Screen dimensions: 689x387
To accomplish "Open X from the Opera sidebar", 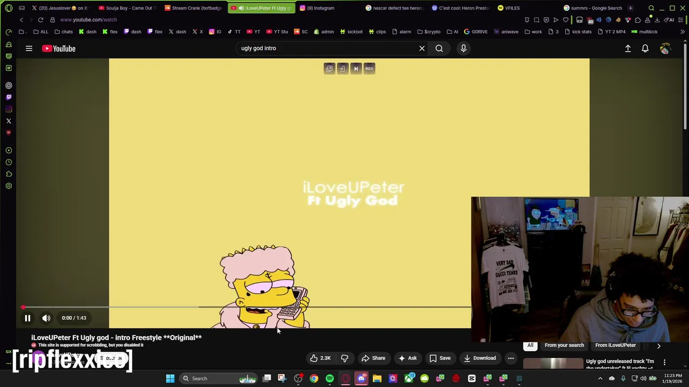I will pos(9,121).
